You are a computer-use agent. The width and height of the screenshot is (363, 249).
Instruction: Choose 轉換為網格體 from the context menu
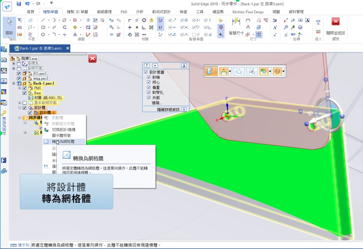(x=64, y=142)
